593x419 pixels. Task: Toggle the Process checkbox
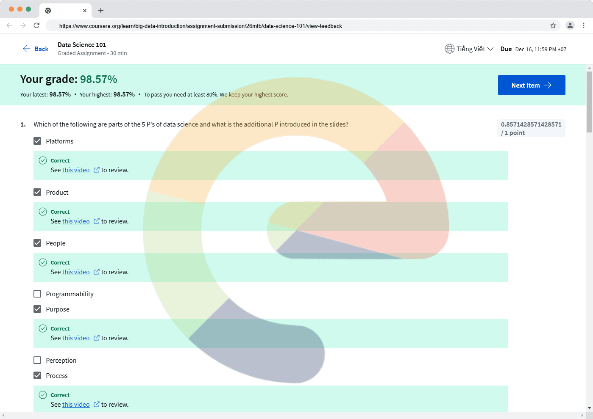tap(37, 375)
